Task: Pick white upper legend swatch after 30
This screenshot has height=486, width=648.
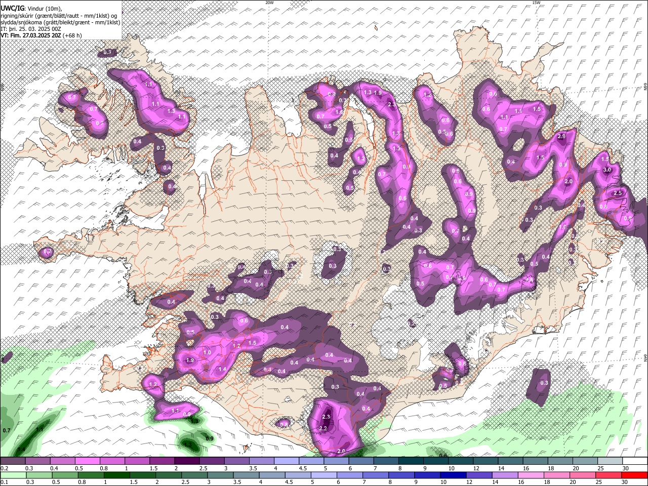Action: pyautogui.click(x=634, y=461)
